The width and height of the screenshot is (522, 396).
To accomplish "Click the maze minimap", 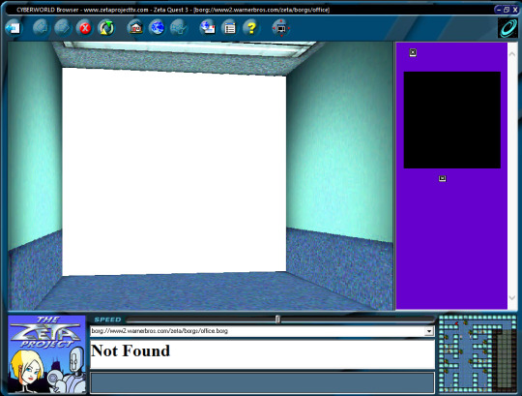I will [x=478, y=354].
